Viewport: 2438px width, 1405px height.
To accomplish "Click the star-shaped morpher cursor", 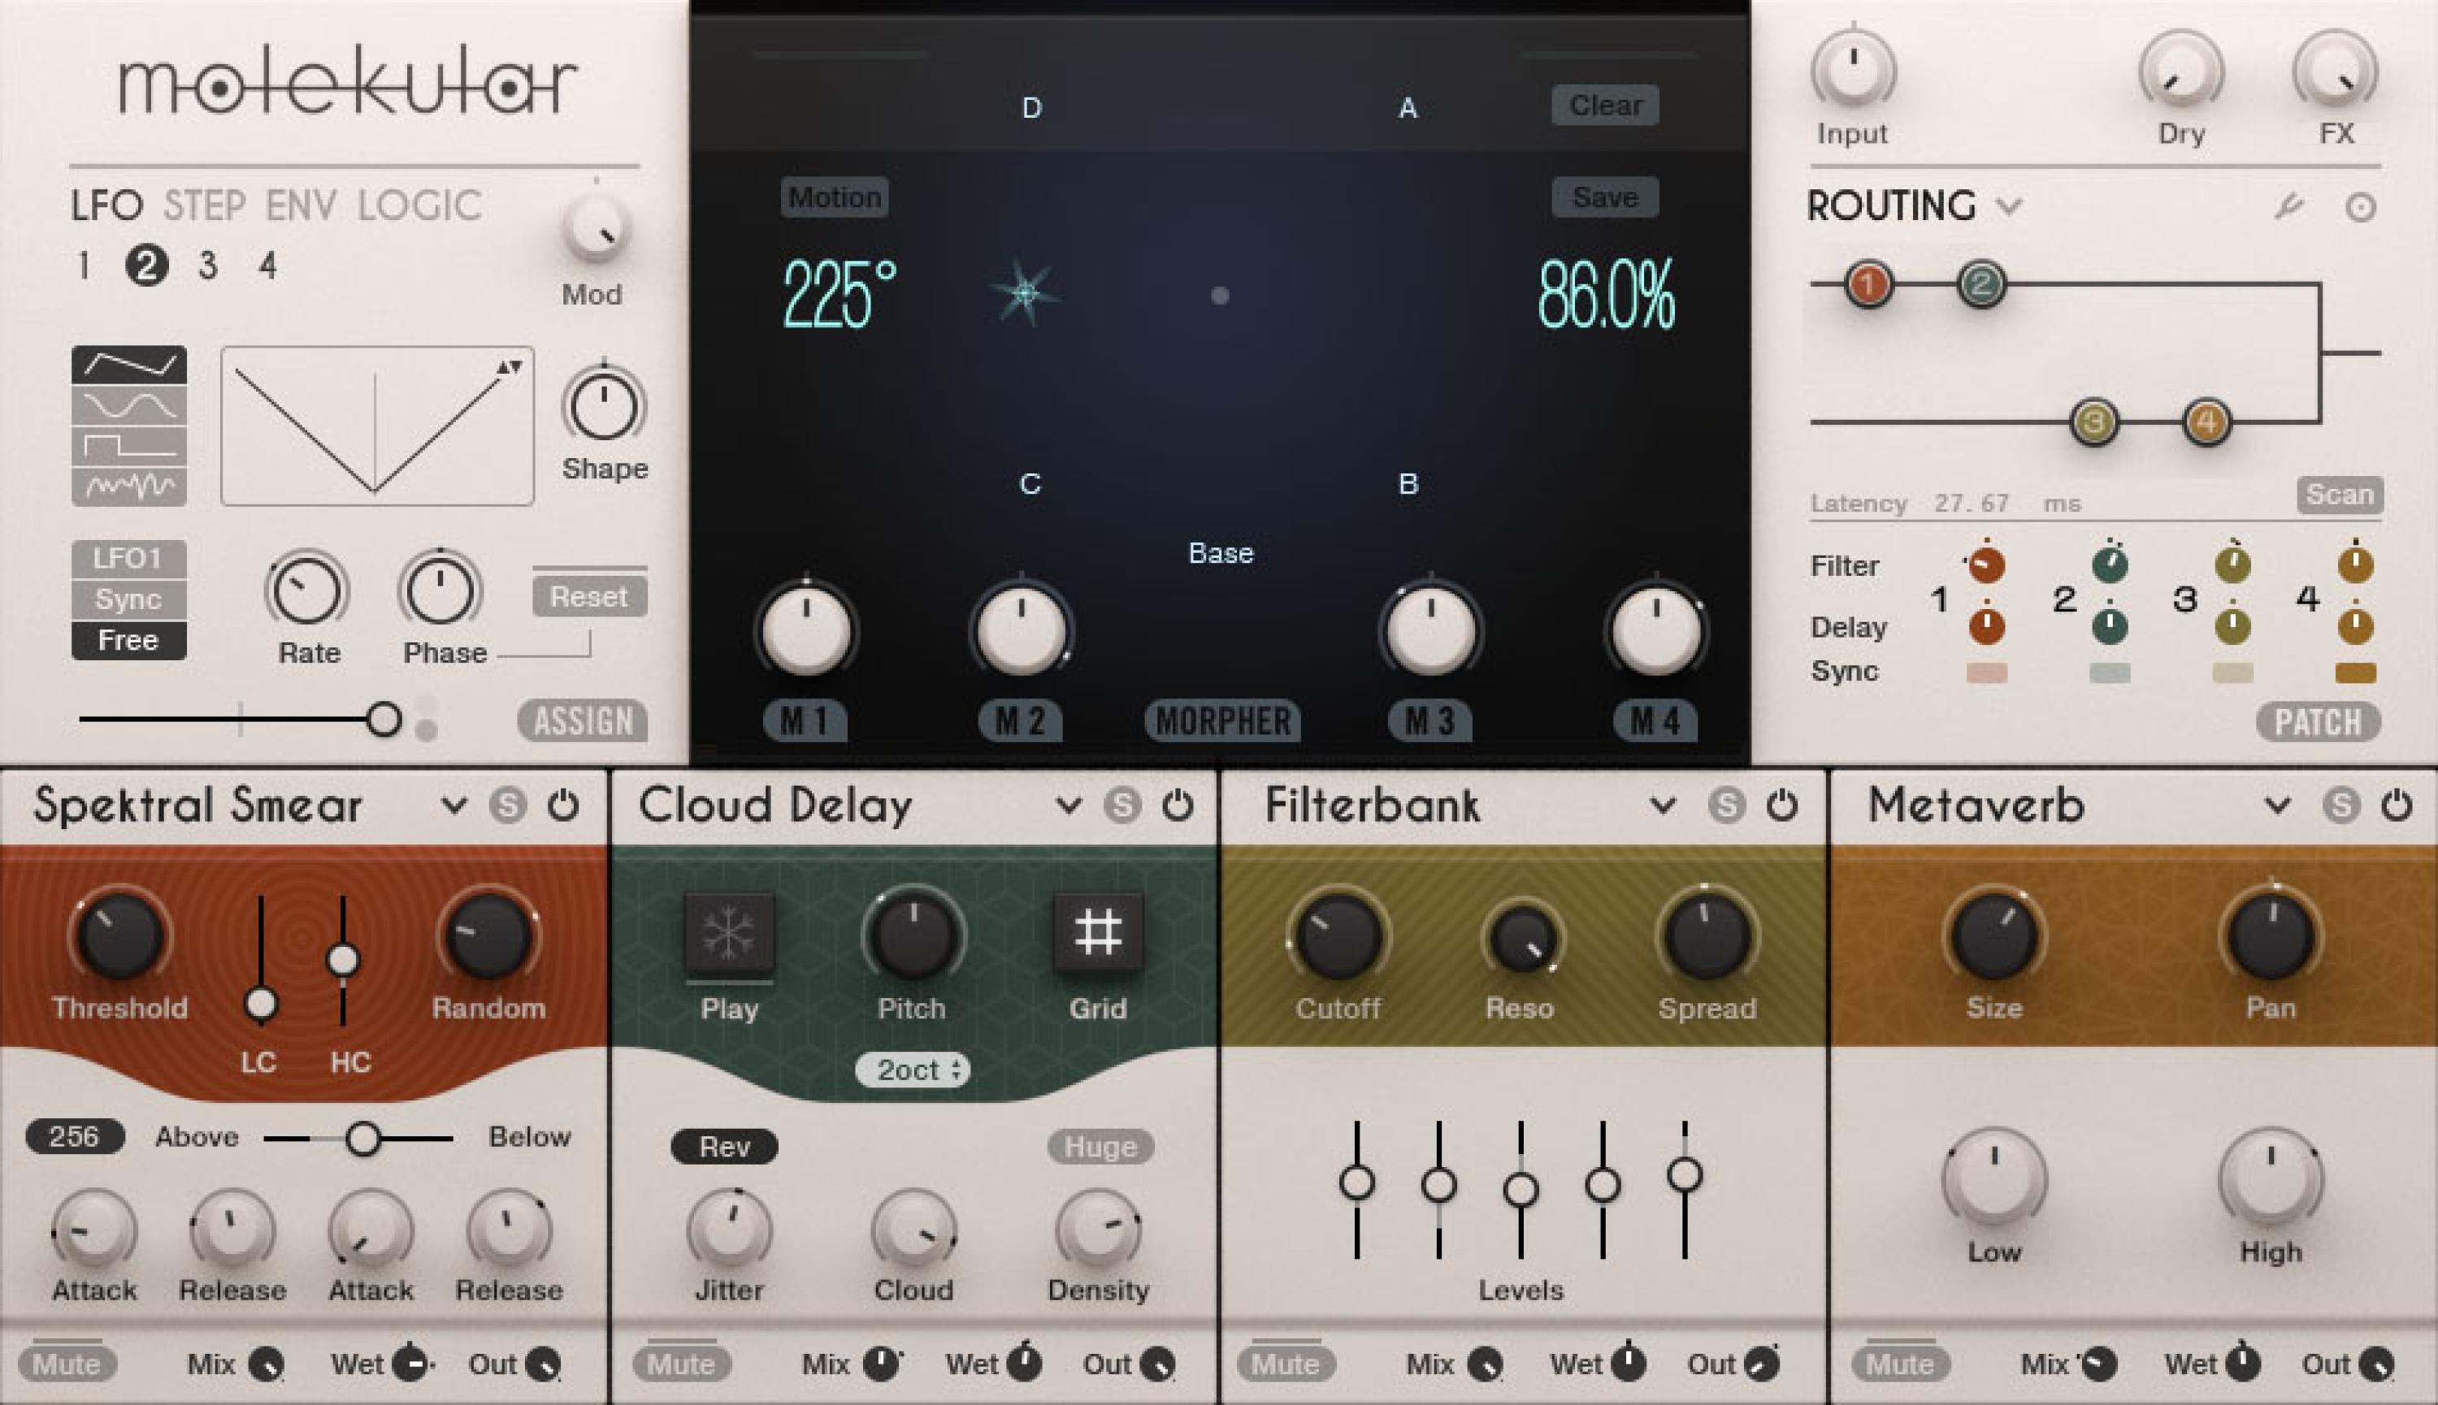I will click(x=1026, y=292).
